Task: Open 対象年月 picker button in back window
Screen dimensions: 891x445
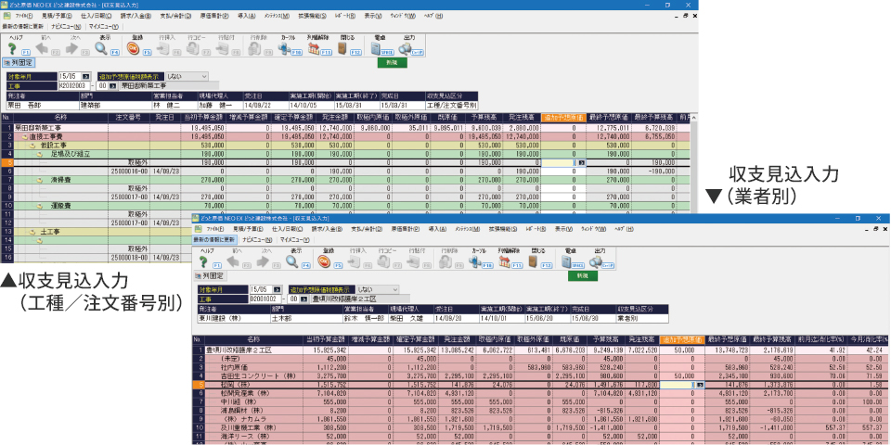Action: 85,76
